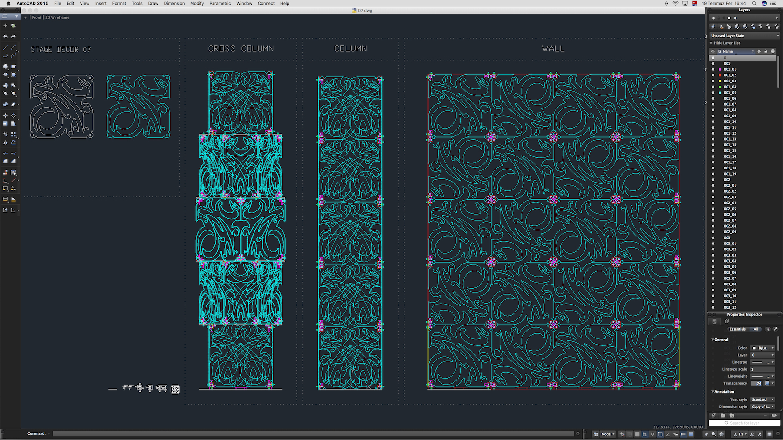Collapse the Hide Layer List disclosure triangle
The image size is (783, 440).
711,43
